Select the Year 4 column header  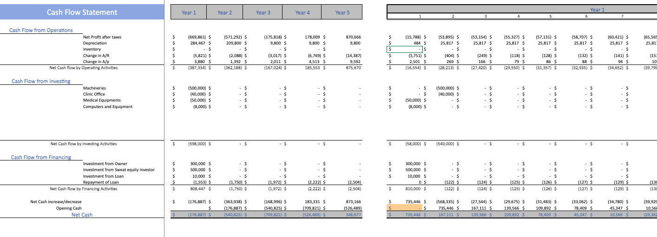pyautogui.click(x=302, y=13)
